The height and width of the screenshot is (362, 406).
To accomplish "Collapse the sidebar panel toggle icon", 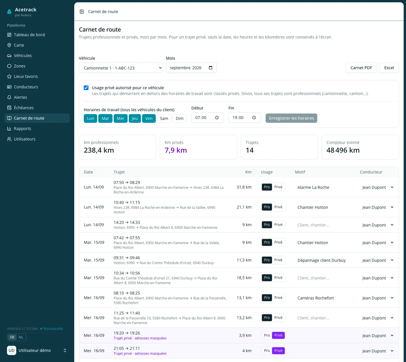I will pyautogui.click(x=82, y=12).
